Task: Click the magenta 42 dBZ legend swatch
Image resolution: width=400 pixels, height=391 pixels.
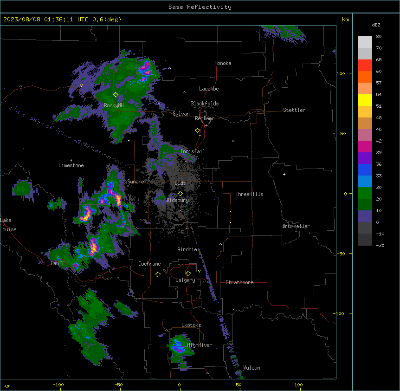Action: click(x=365, y=146)
